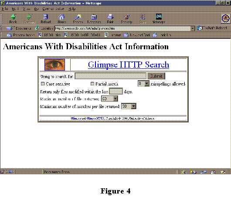Click the Back navigation arrow icon
The image size is (231, 197).
click(13, 17)
